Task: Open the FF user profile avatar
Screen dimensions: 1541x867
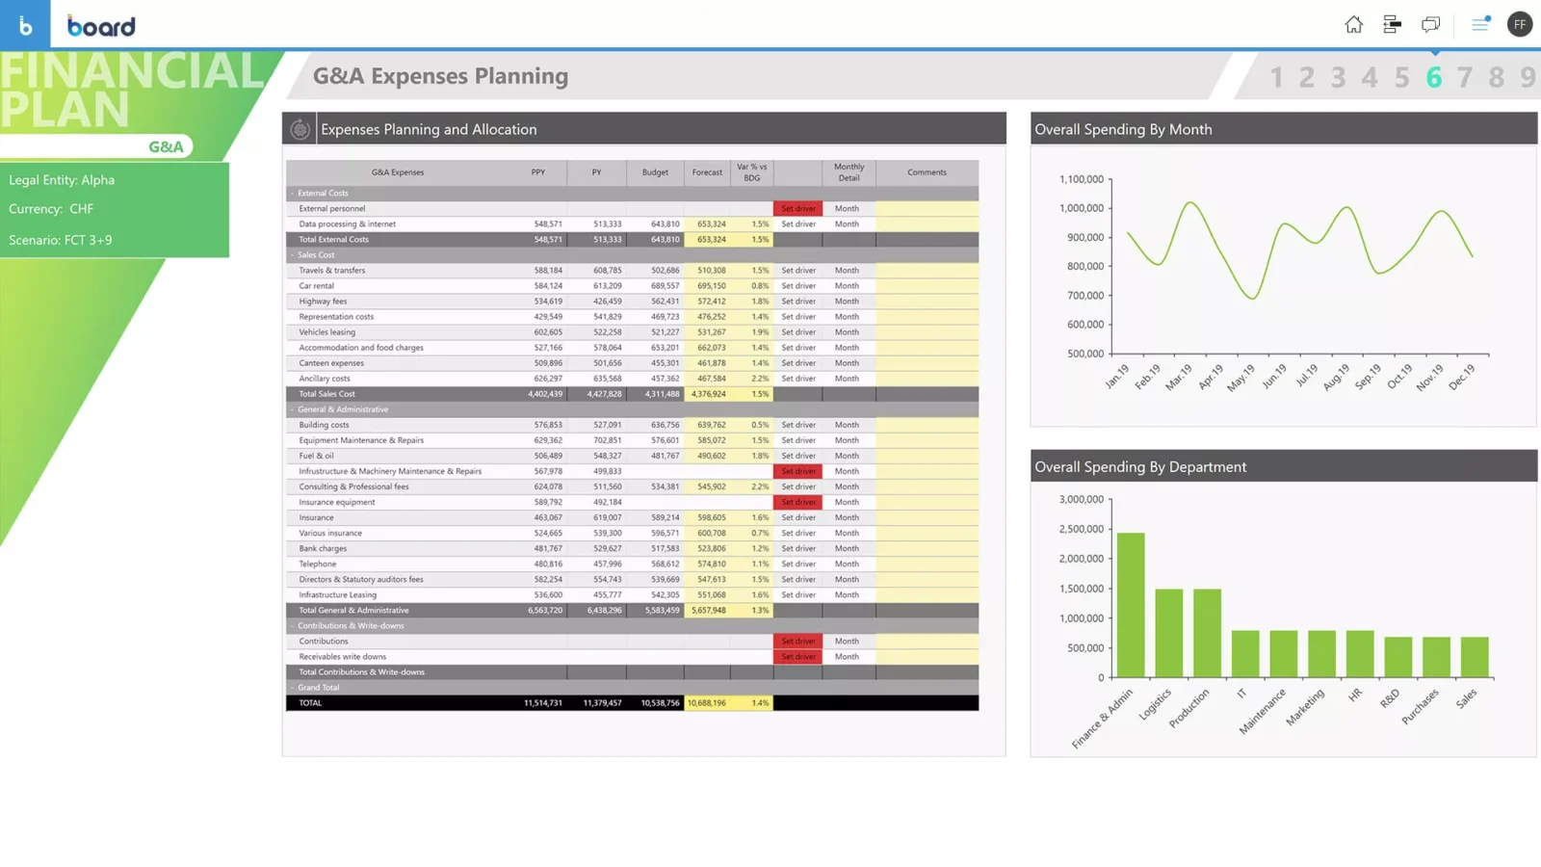Action: click(x=1519, y=25)
